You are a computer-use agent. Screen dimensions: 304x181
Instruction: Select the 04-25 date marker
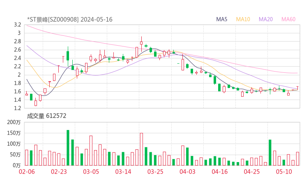tap(251, 172)
